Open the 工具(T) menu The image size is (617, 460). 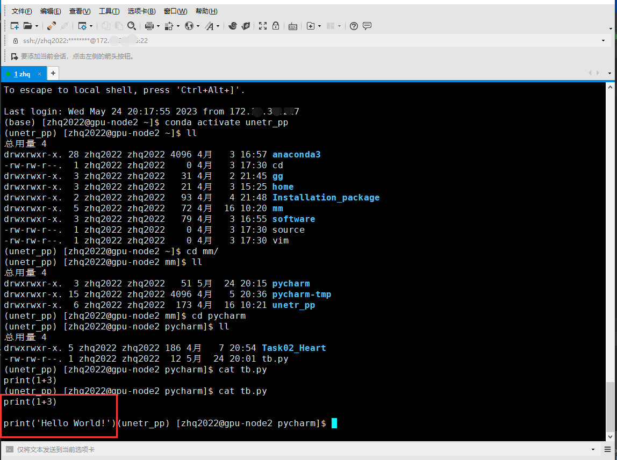tap(109, 11)
